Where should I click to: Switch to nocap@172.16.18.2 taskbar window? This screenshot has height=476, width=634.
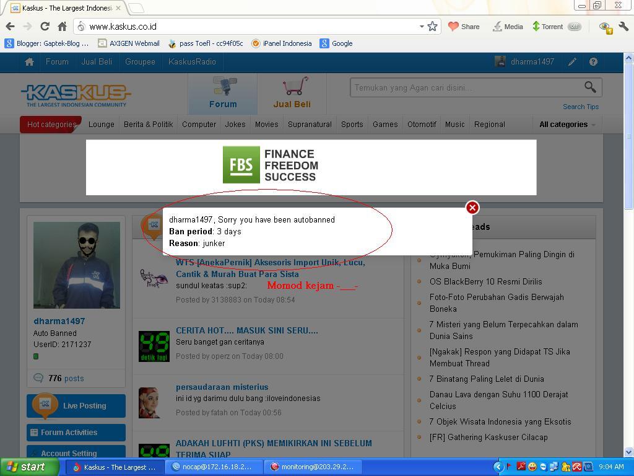coord(214,467)
